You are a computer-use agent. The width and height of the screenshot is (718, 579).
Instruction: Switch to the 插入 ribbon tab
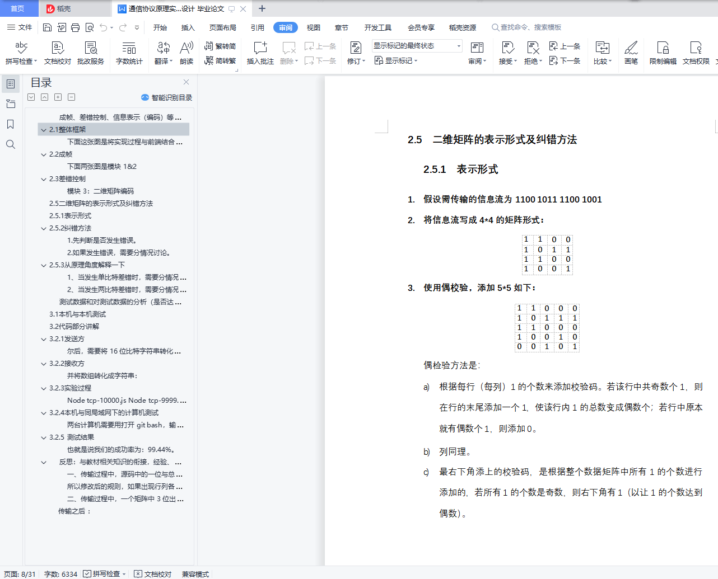click(x=188, y=27)
